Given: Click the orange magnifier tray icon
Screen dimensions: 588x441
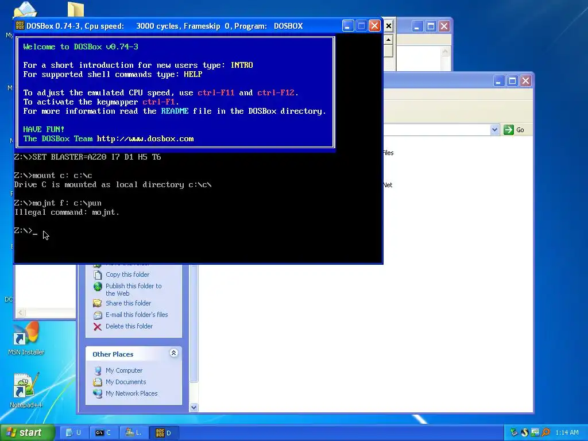Looking at the screenshot, I should pyautogui.click(x=546, y=433).
